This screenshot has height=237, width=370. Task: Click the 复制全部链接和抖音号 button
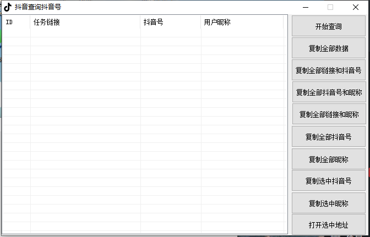tap(328, 70)
